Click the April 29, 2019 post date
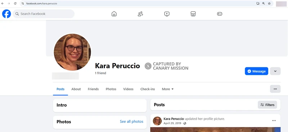Screen dimensions: 288x132 coord(172,123)
